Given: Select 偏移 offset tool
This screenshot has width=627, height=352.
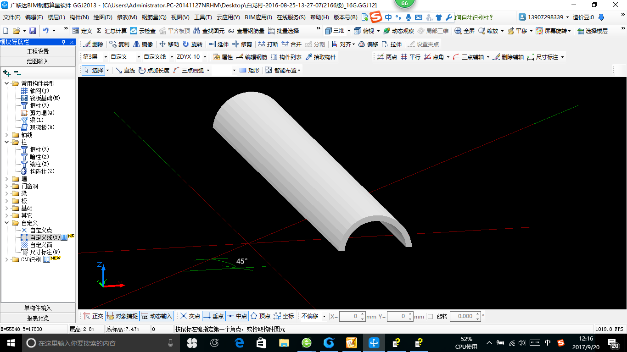Looking at the screenshot, I should coord(368,44).
